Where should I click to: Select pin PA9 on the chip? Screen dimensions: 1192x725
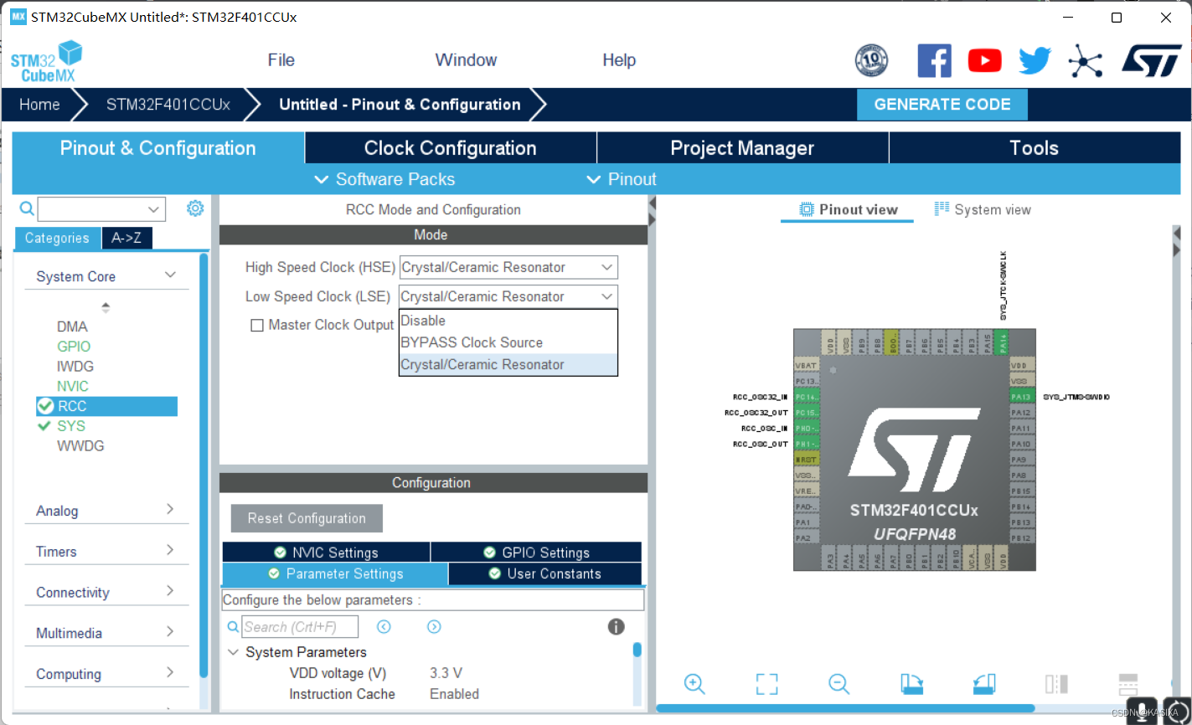click(1022, 460)
